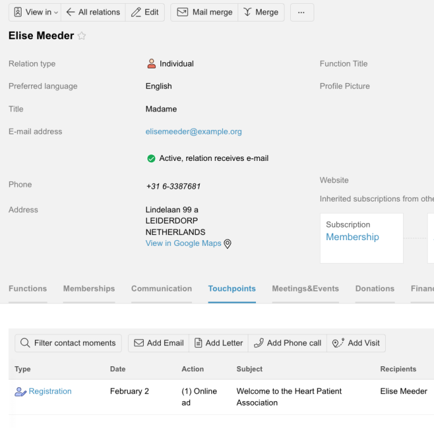Image resolution: width=434 pixels, height=434 pixels.
Task: Click the Edit button
Action: point(144,12)
